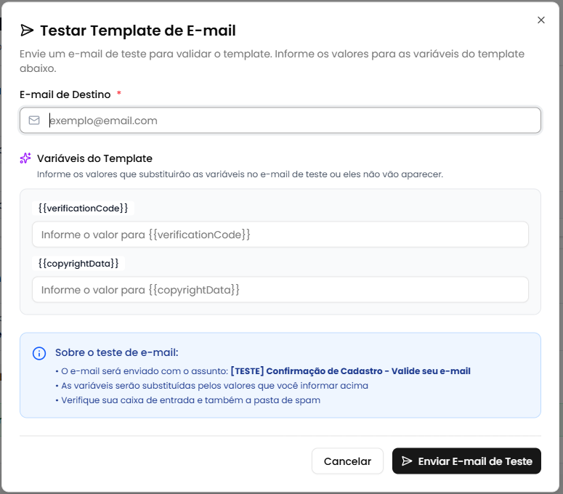This screenshot has height=494, width=563.
Task: Click the sparkle icon beside Variáveis do Template
Action: click(x=25, y=158)
